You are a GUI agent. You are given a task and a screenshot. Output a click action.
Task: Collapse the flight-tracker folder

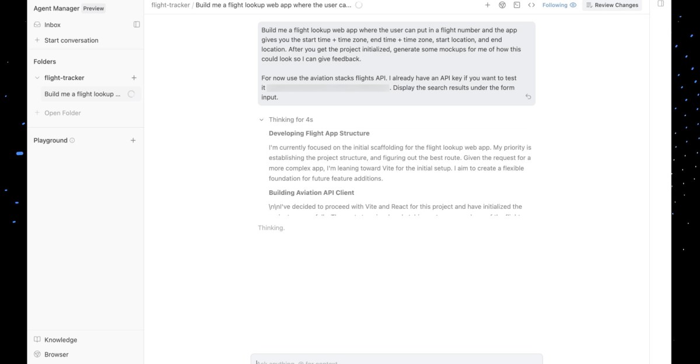37,78
